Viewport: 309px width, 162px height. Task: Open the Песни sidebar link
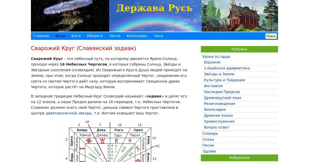(x=208, y=145)
